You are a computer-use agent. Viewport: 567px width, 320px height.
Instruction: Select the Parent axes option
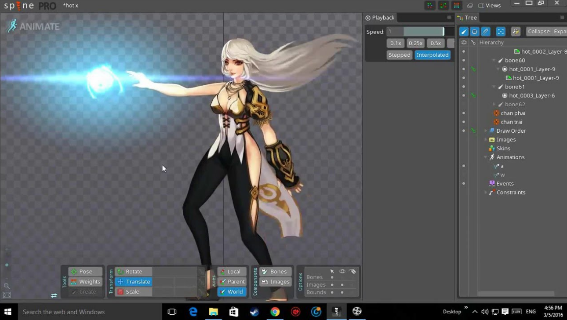232,282
